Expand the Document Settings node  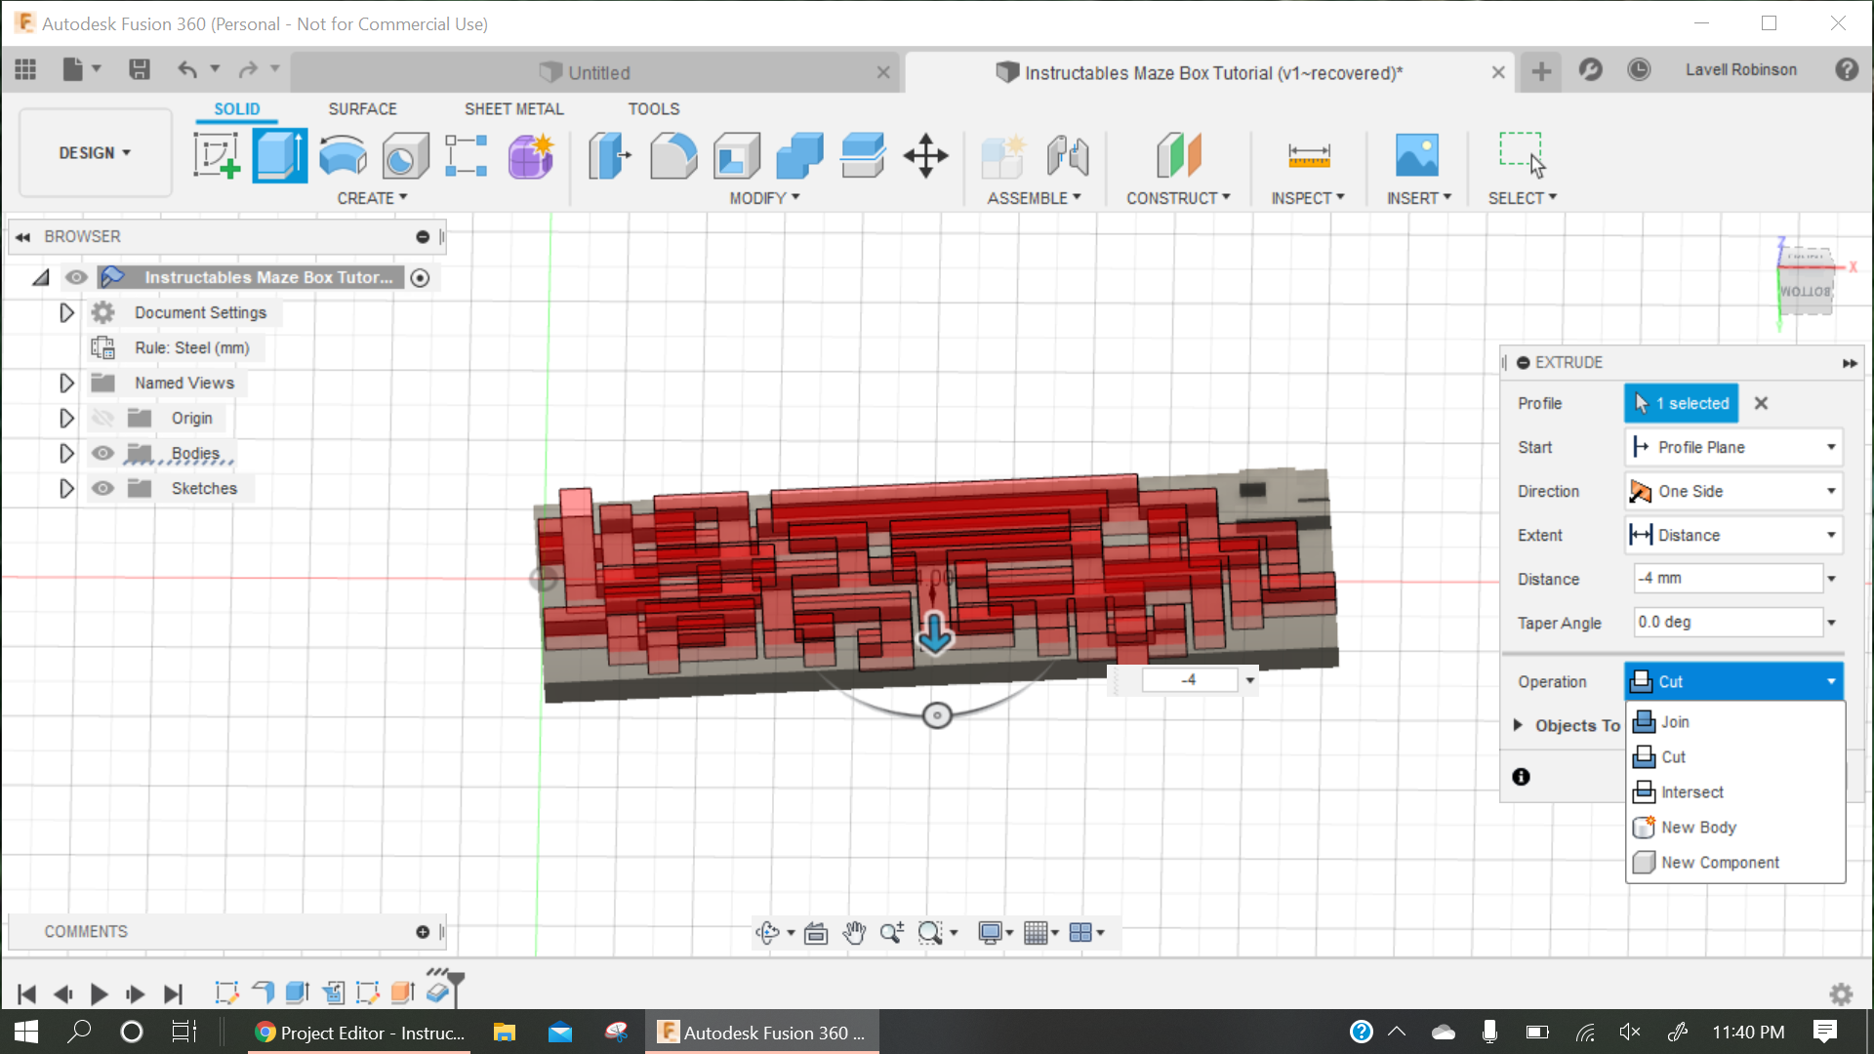pyautogui.click(x=66, y=313)
